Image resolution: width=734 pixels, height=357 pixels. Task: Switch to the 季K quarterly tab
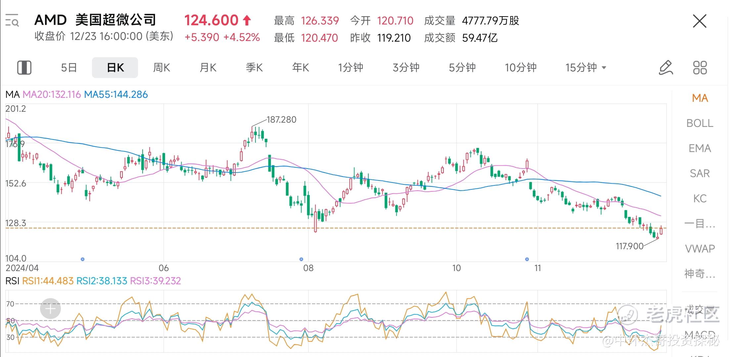[x=254, y=67]
